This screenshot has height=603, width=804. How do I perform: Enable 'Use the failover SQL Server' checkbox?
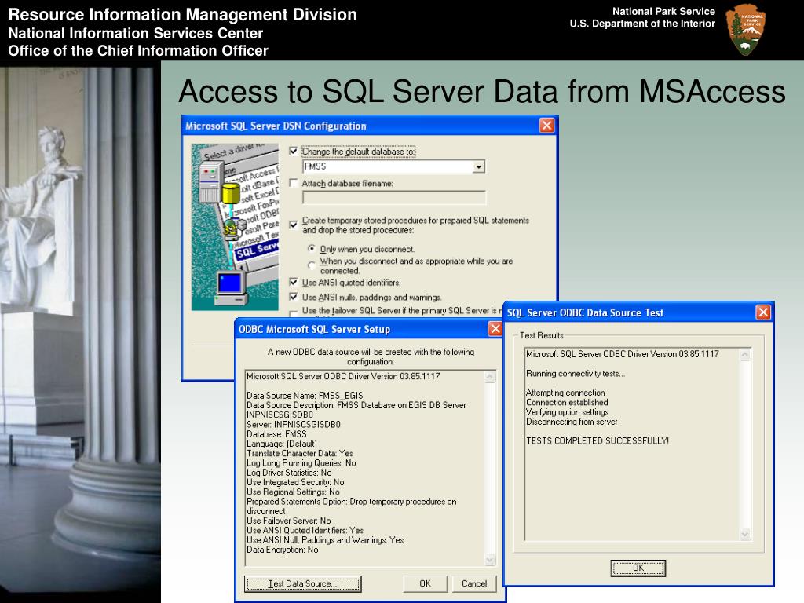[294, 312]
